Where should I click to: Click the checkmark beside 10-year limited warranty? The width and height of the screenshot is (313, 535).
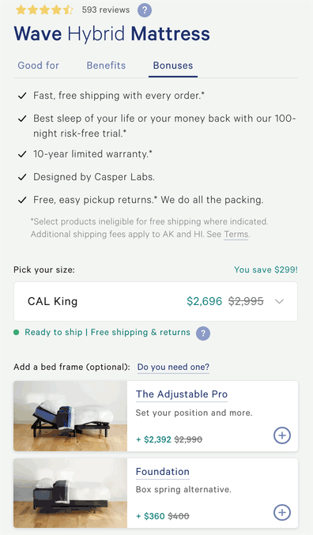pyautogui.click(x=22, y=154)
